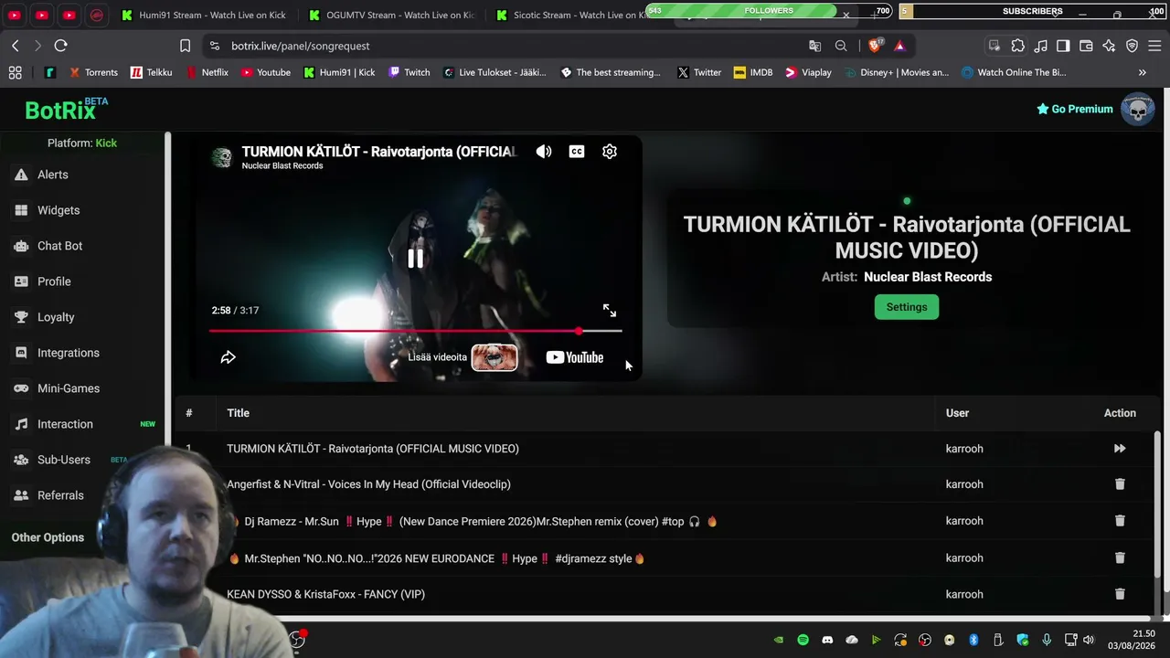Viewport: 1170px width, 658px height.
Task: Reload the current browser page
Action: pos(60,46)
